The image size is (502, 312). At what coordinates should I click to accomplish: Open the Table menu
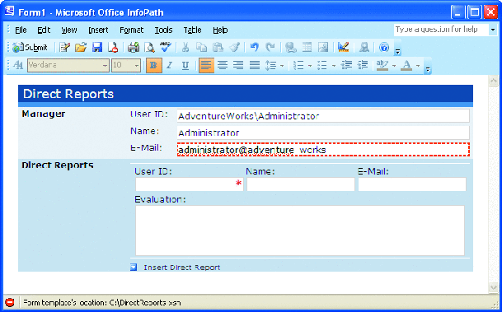pos(192,30)
